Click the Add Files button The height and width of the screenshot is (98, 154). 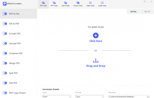click(x=133, y=12)
